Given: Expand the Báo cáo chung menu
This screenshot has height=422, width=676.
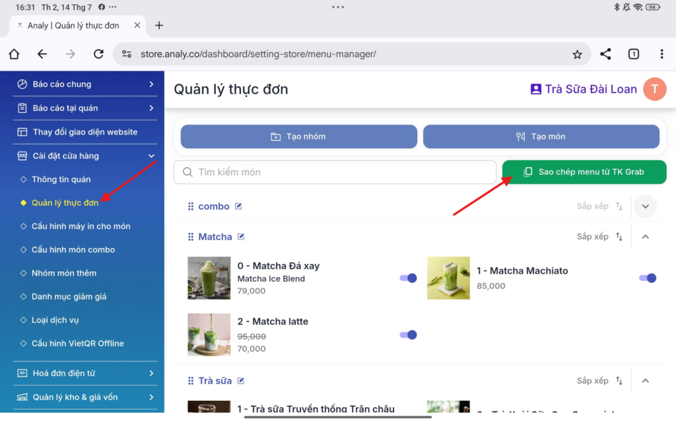Looking at the screenshot, I should click(x=151, y=84).
